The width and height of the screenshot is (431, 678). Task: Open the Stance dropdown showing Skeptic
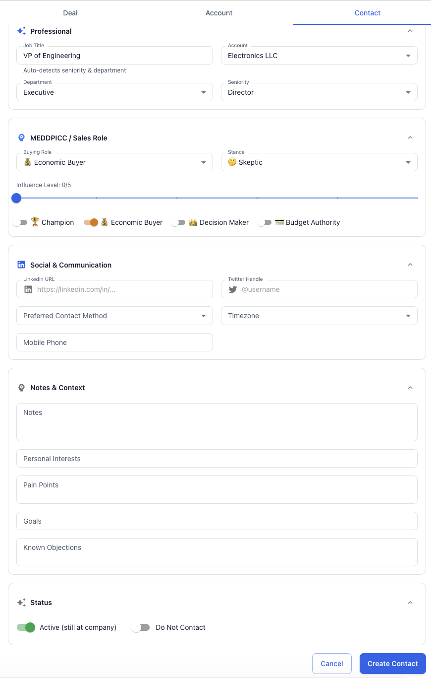[x=319, y=162]
